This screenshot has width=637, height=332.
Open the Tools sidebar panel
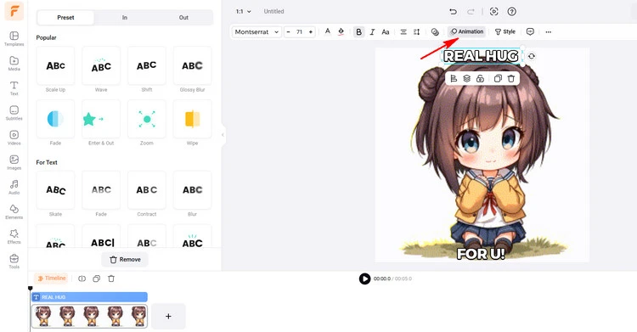[14, 262]
